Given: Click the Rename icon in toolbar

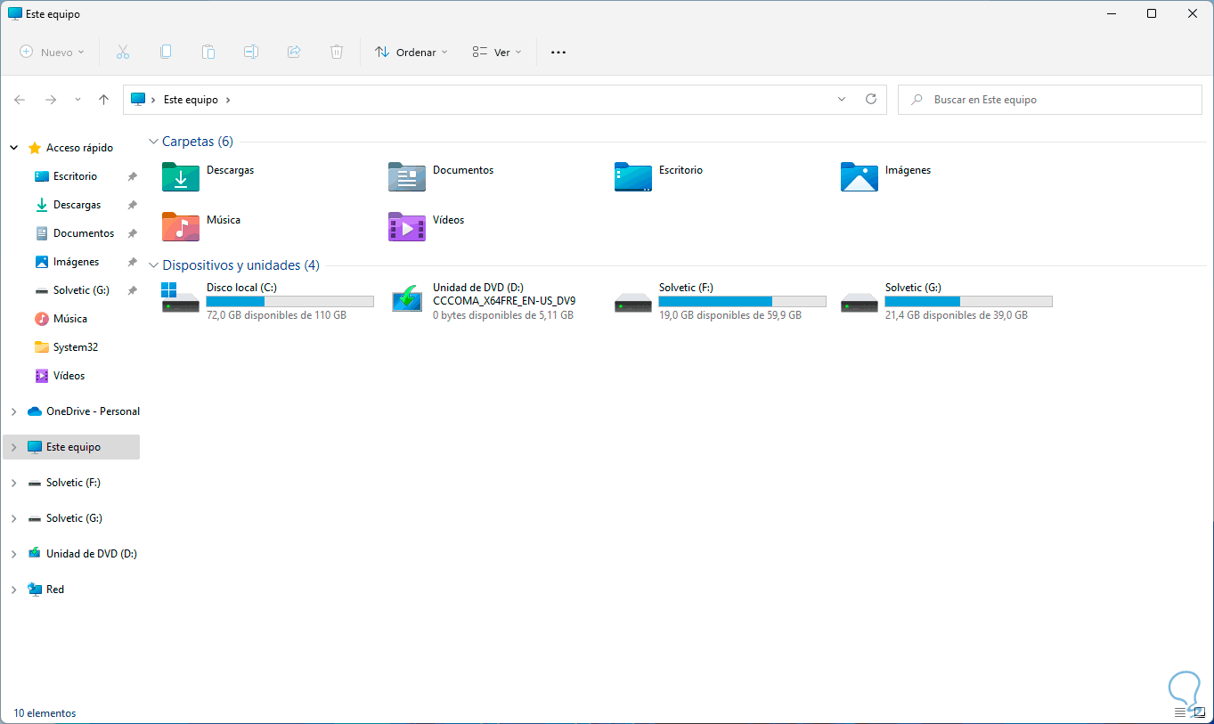Looking at the screenshot, I should (251, 53).
